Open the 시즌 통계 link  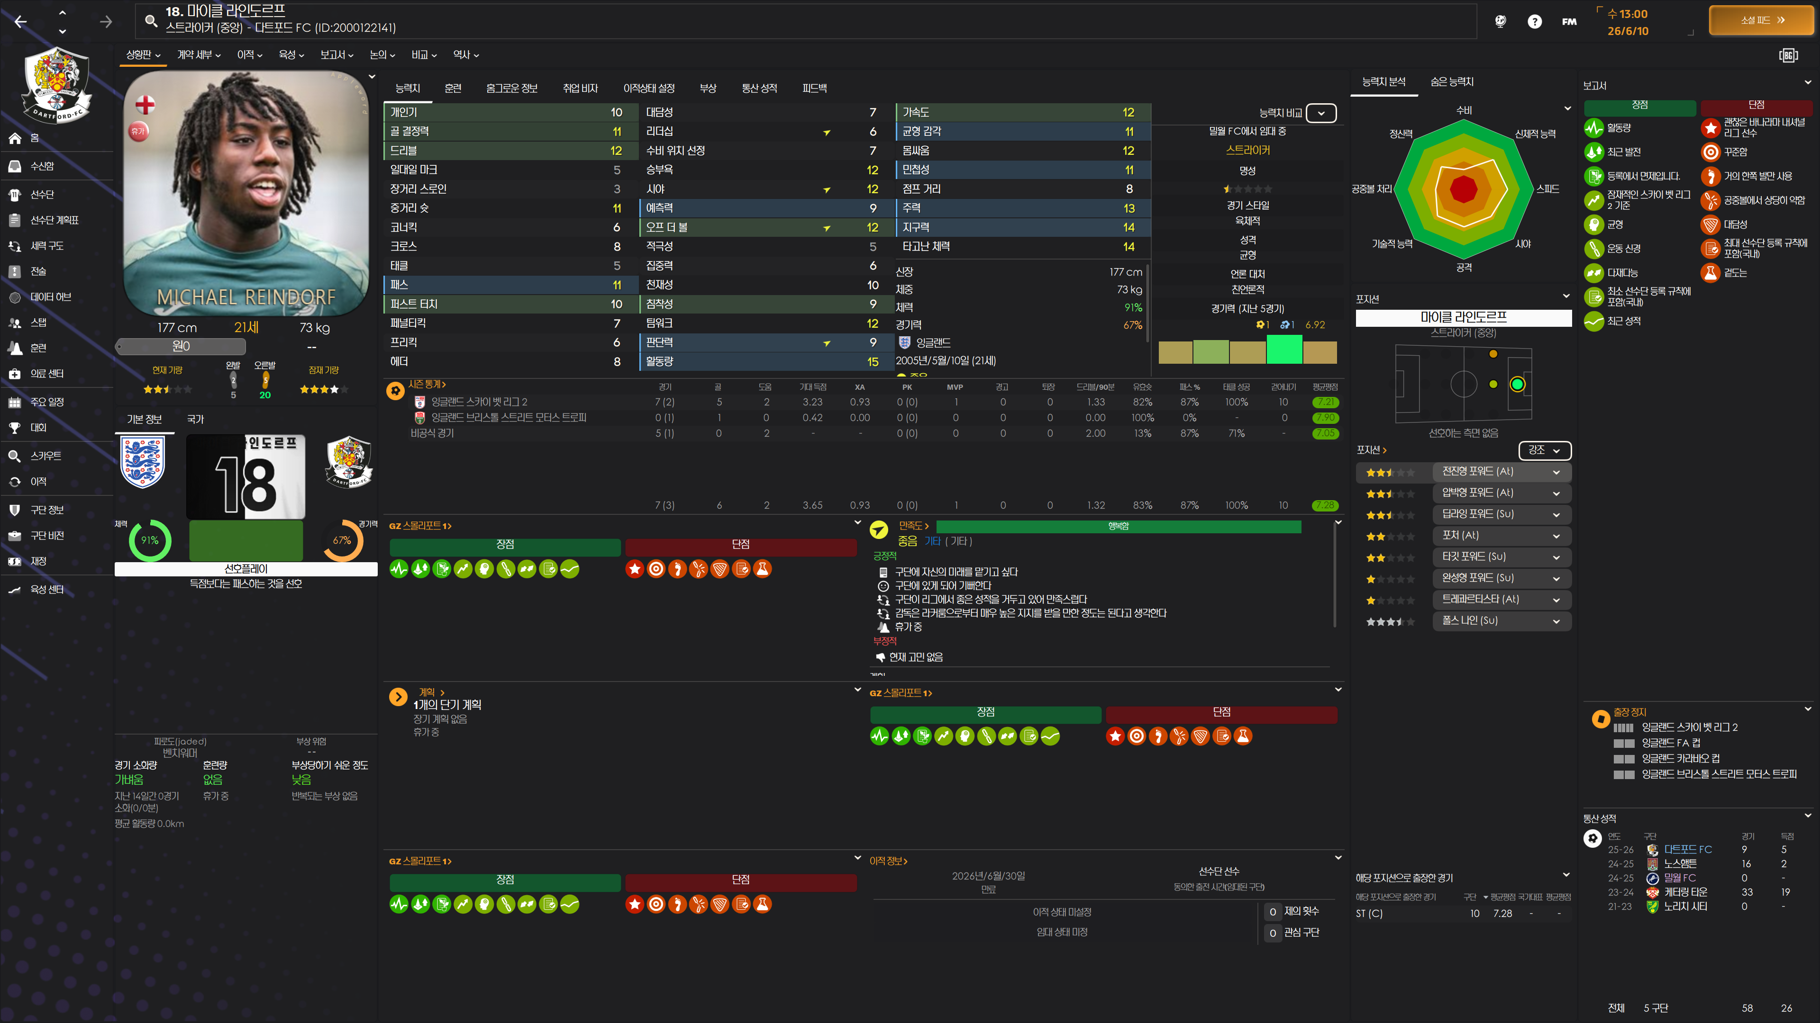click(x=426, y=385)
